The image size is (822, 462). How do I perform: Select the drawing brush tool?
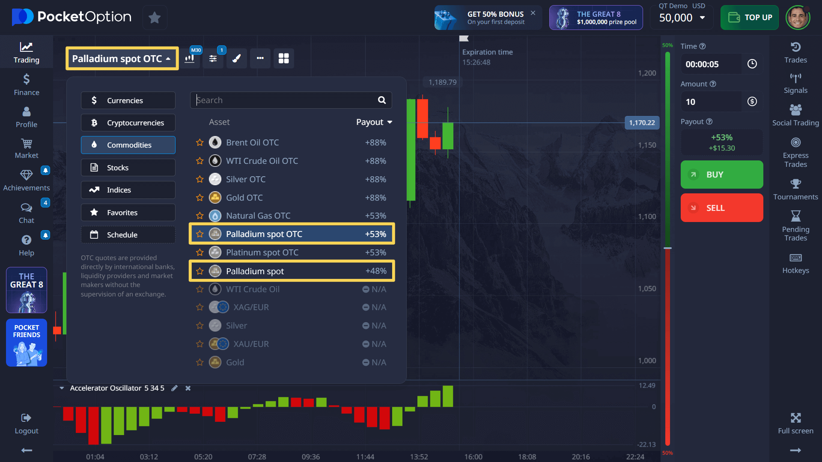[236, 59]
